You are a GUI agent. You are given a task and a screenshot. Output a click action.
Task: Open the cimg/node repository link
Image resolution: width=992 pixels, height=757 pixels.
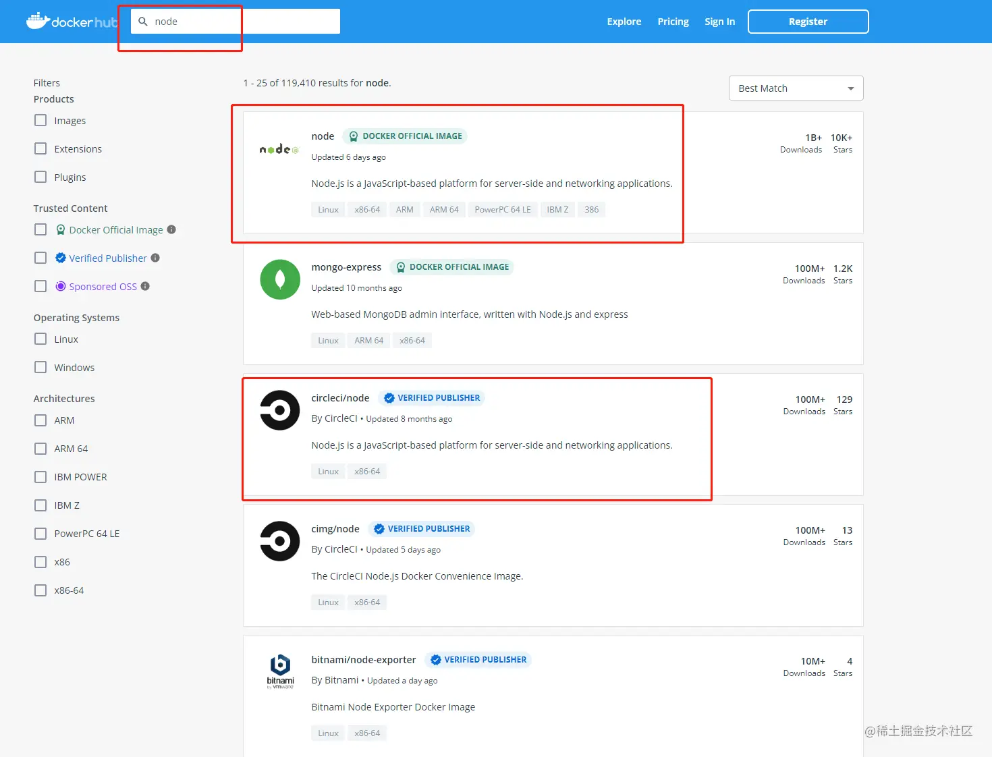[335, 529]
